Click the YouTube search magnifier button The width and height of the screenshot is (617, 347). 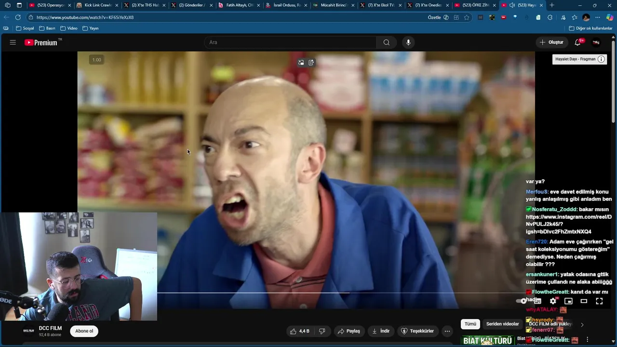click(387, 42)
